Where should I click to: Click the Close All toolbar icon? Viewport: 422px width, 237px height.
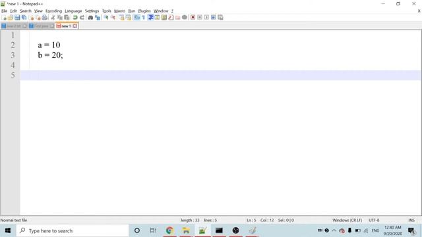pyautogui.click(x=38, y=18)
